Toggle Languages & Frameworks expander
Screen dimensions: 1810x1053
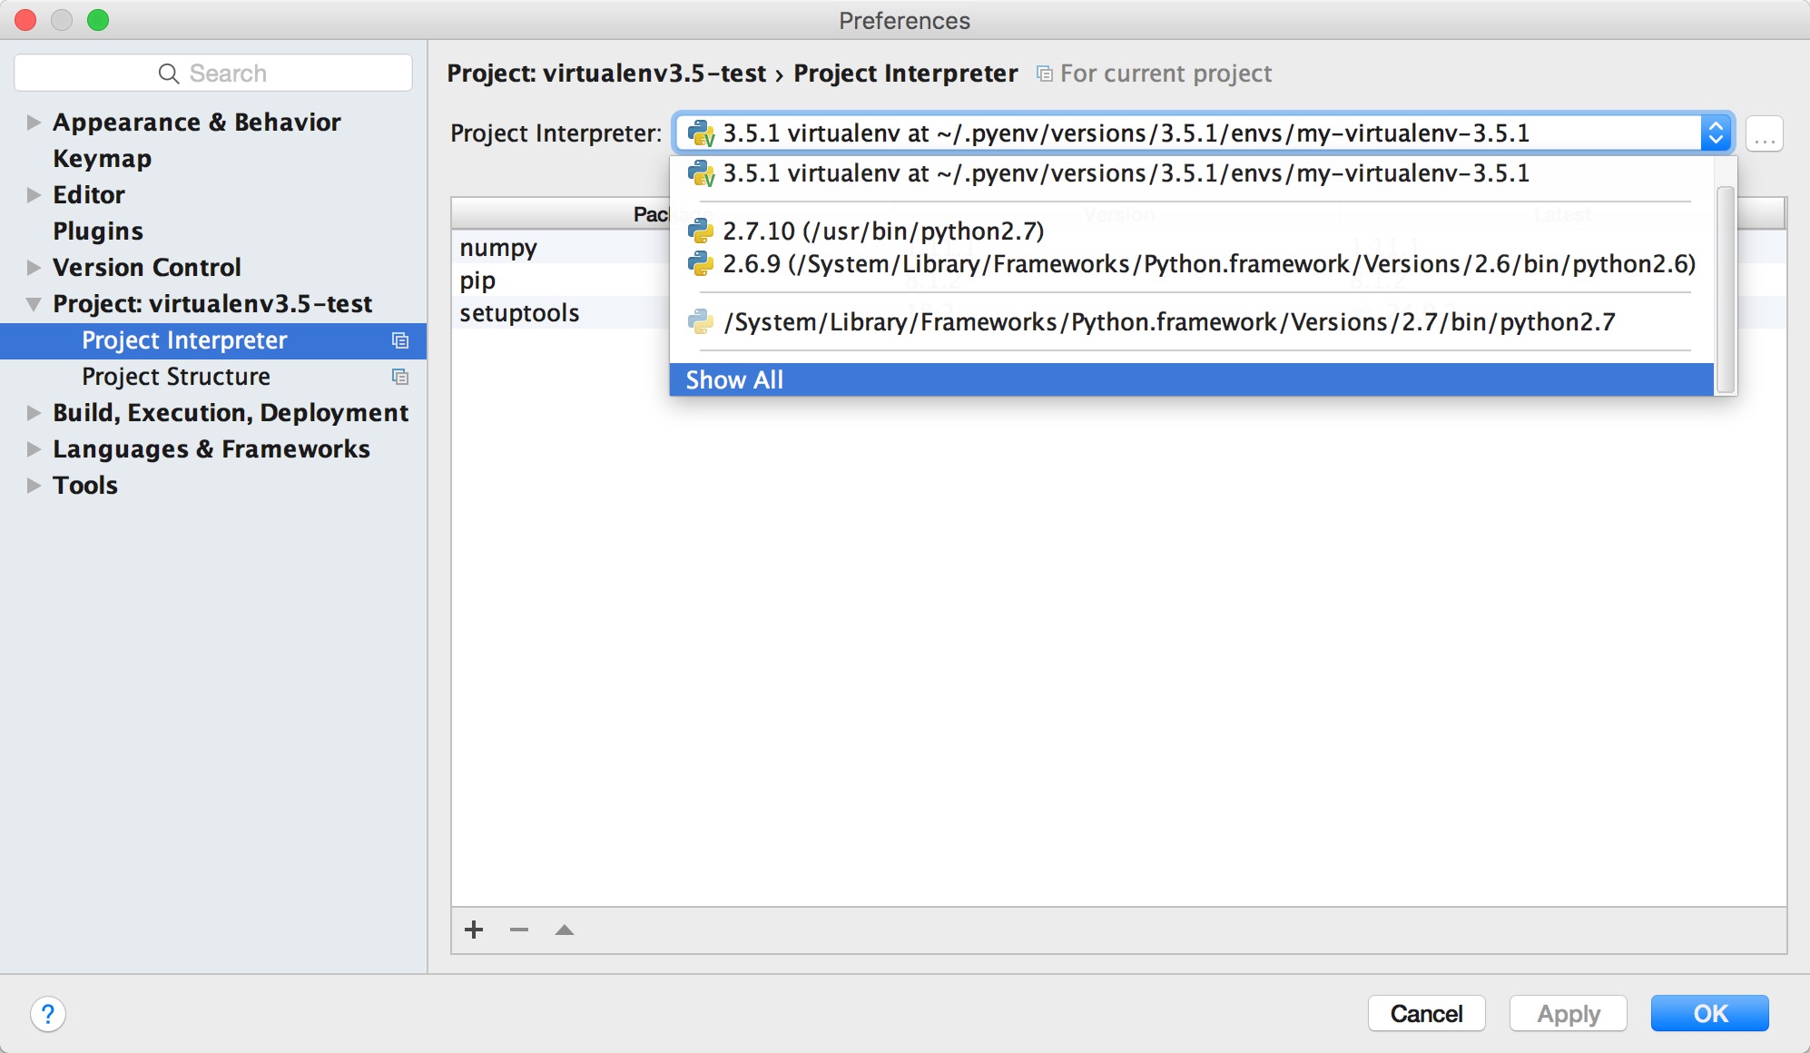tap(32, 448)
